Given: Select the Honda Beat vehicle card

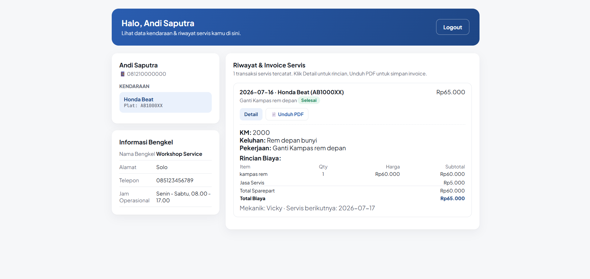Looking at the screenshot, I should click(165, 102).
